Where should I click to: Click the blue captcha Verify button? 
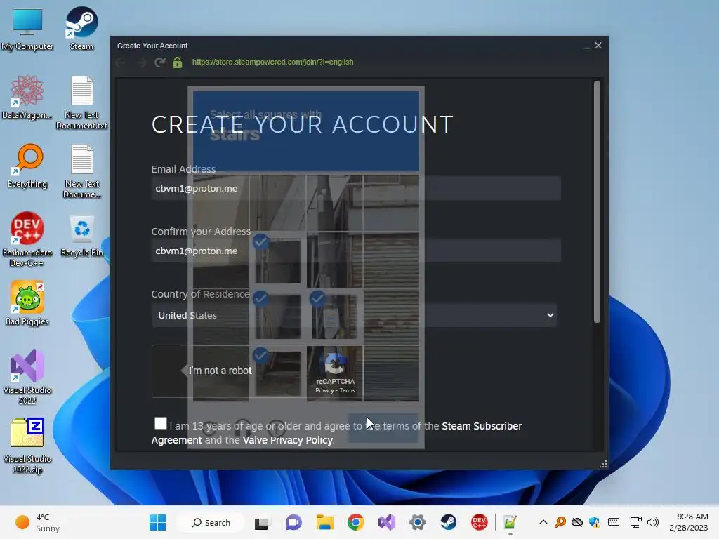(383, 429)
